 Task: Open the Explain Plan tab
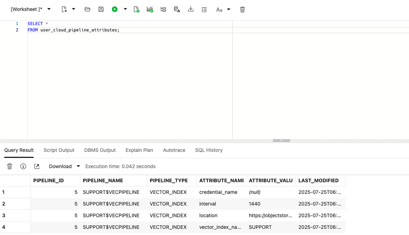coord(139,150)
